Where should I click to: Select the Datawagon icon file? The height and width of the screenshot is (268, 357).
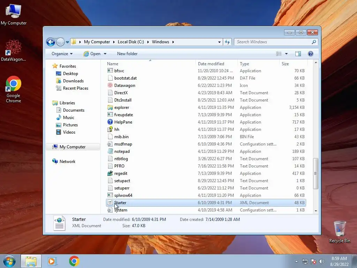coord(110,85)
